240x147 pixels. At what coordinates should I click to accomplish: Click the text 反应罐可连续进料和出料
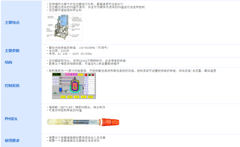click(65, 10)
